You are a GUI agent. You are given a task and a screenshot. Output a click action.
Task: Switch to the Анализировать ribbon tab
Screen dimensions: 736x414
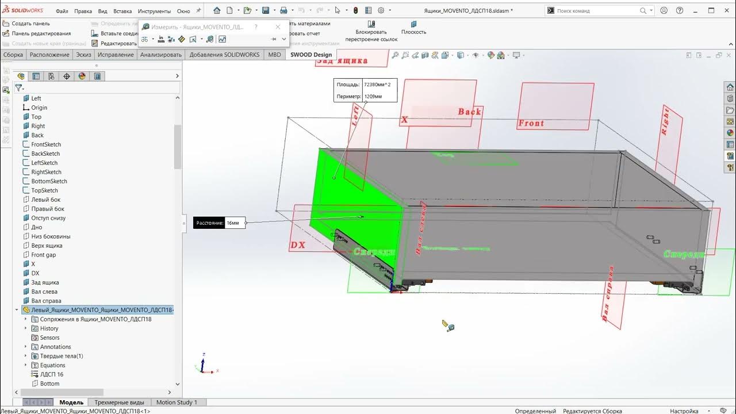[x=161, y=55]
